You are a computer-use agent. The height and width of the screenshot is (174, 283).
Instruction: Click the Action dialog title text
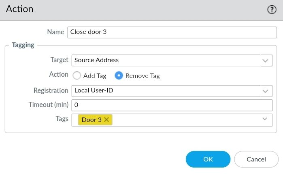point(19,9)
